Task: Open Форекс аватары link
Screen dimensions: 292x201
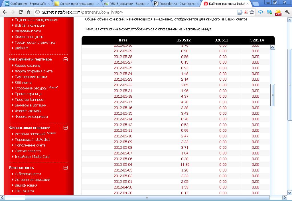Action: (x=28, y=111)
